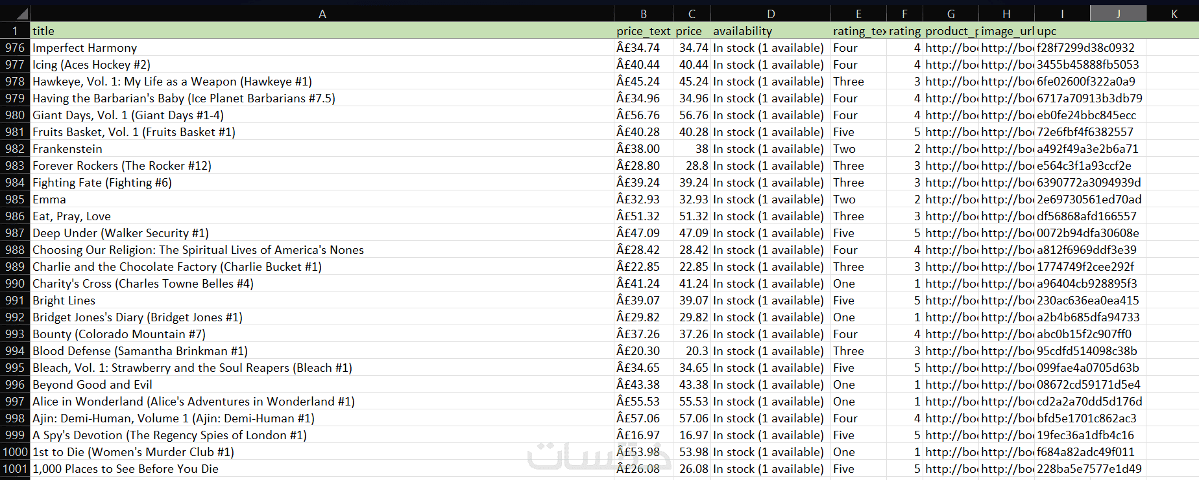Click the 'title' header cell
Screen dimensions: 1199x480
322,31
